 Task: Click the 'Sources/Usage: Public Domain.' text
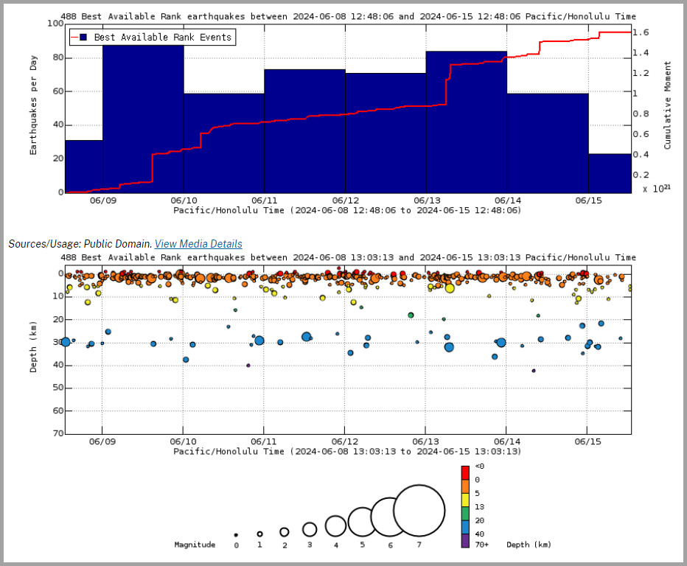pyautogui.click(x=80, y=244)
